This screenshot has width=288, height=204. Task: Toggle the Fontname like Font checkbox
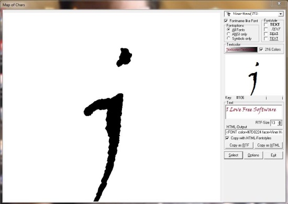point(226,21)
